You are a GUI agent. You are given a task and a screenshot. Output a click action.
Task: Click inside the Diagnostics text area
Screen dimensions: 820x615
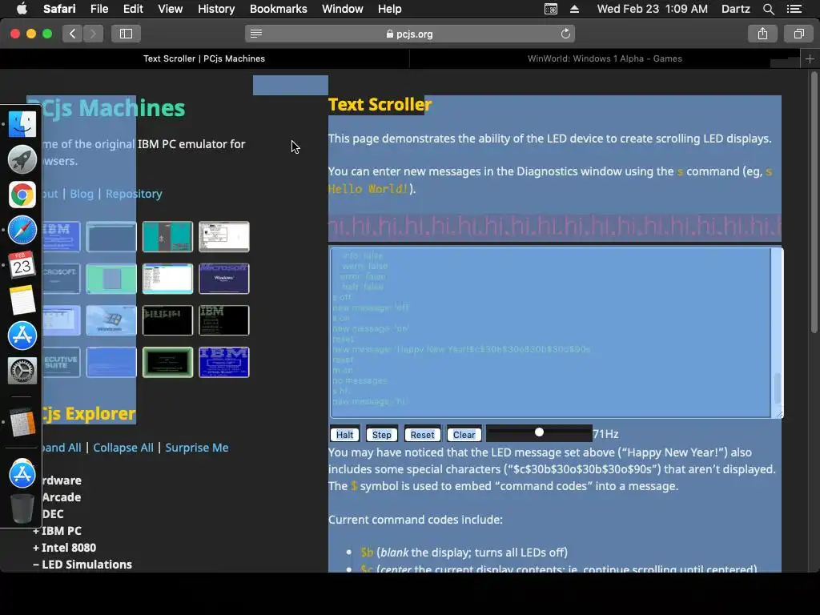coord(551,332)
